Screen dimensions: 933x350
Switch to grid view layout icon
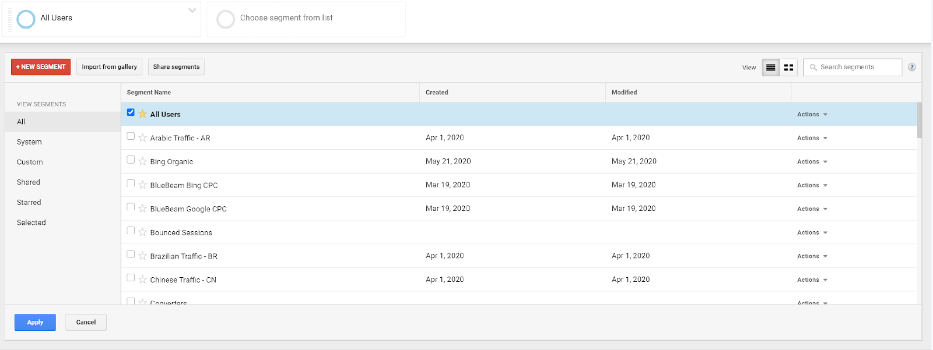(788, 68)
